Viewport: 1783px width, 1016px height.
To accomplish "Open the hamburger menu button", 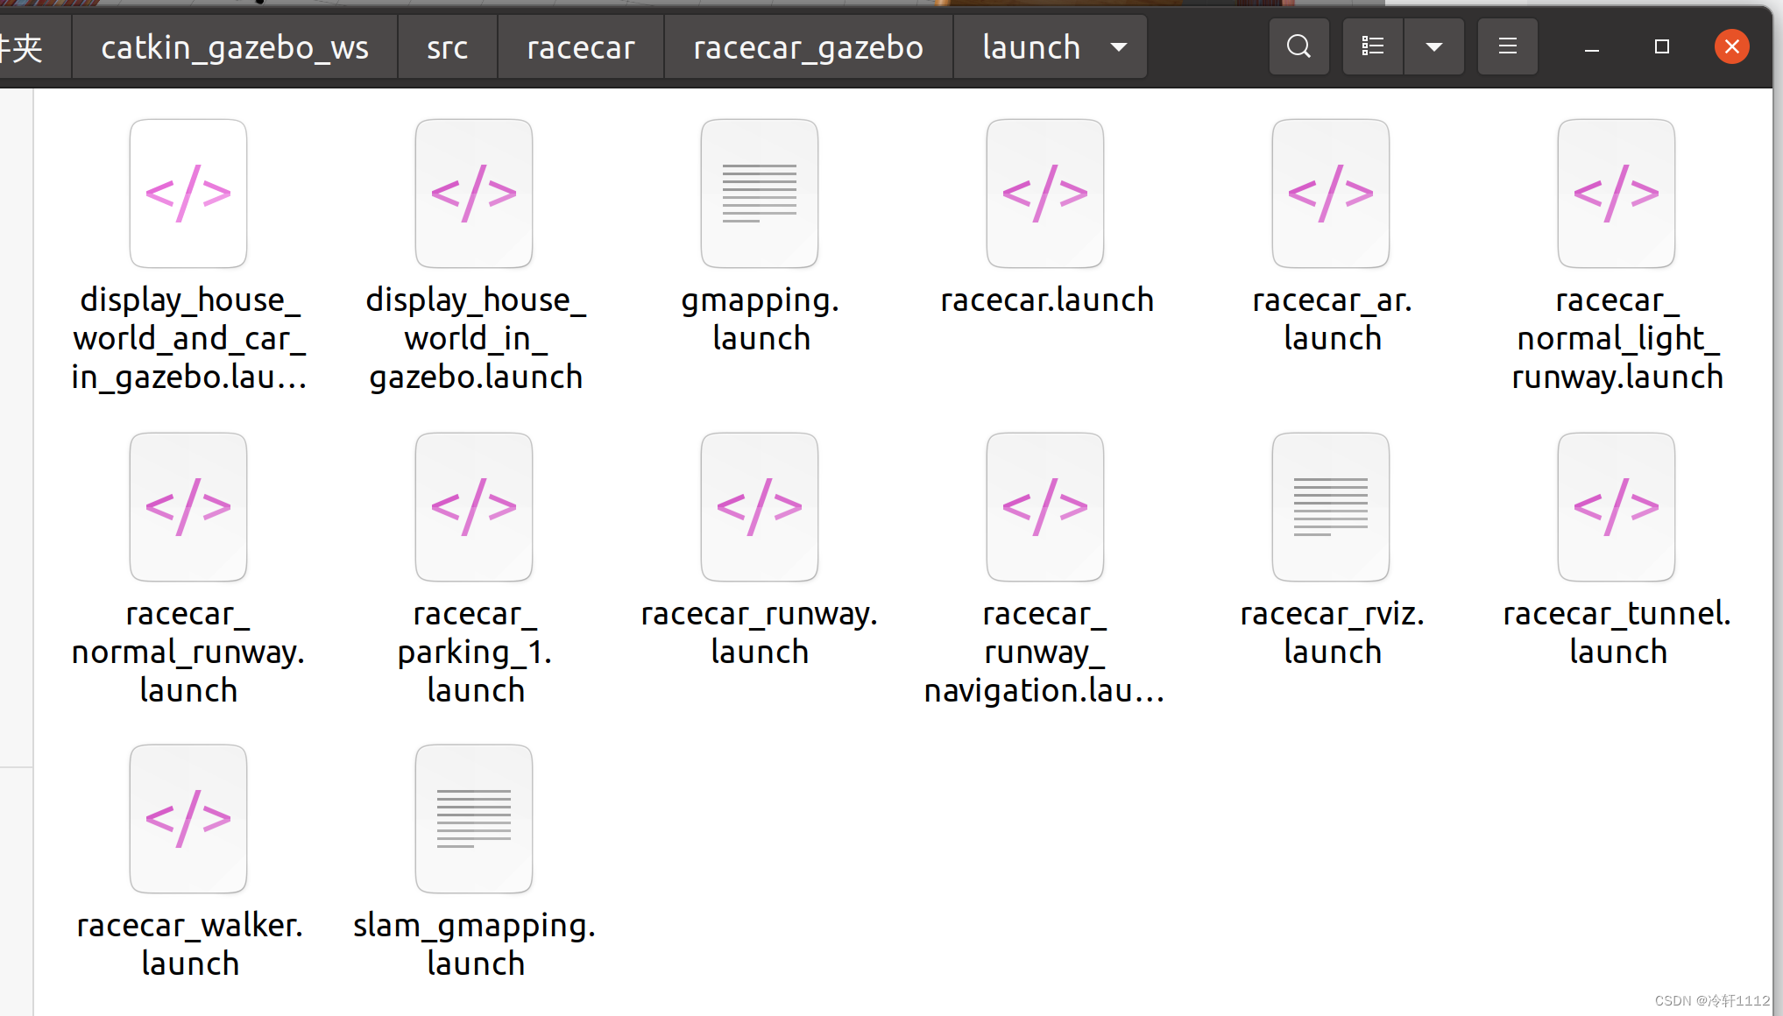I will [1507, 46].
